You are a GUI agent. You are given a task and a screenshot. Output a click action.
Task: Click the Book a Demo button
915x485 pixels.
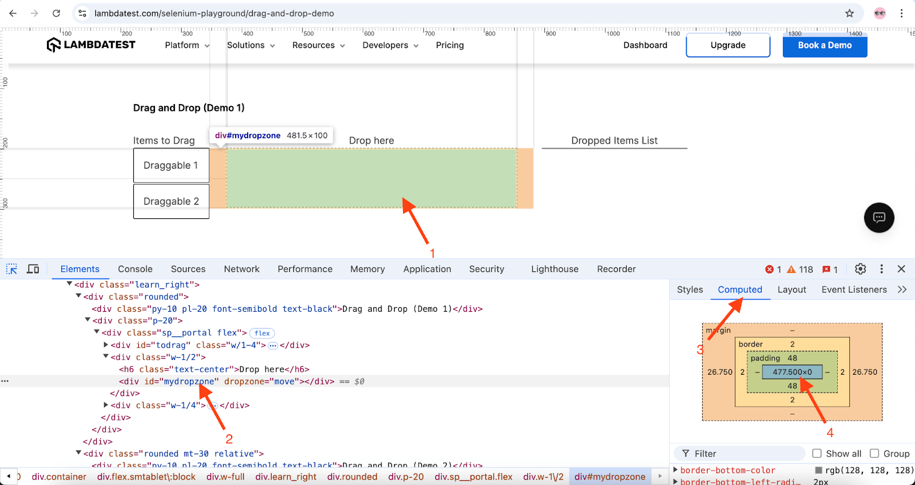825,45
